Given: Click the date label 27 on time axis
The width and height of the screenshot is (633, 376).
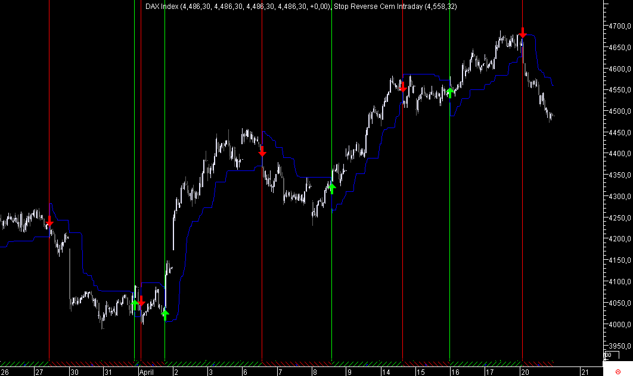Looking at the screenshot, I should [x=39, y=372].
